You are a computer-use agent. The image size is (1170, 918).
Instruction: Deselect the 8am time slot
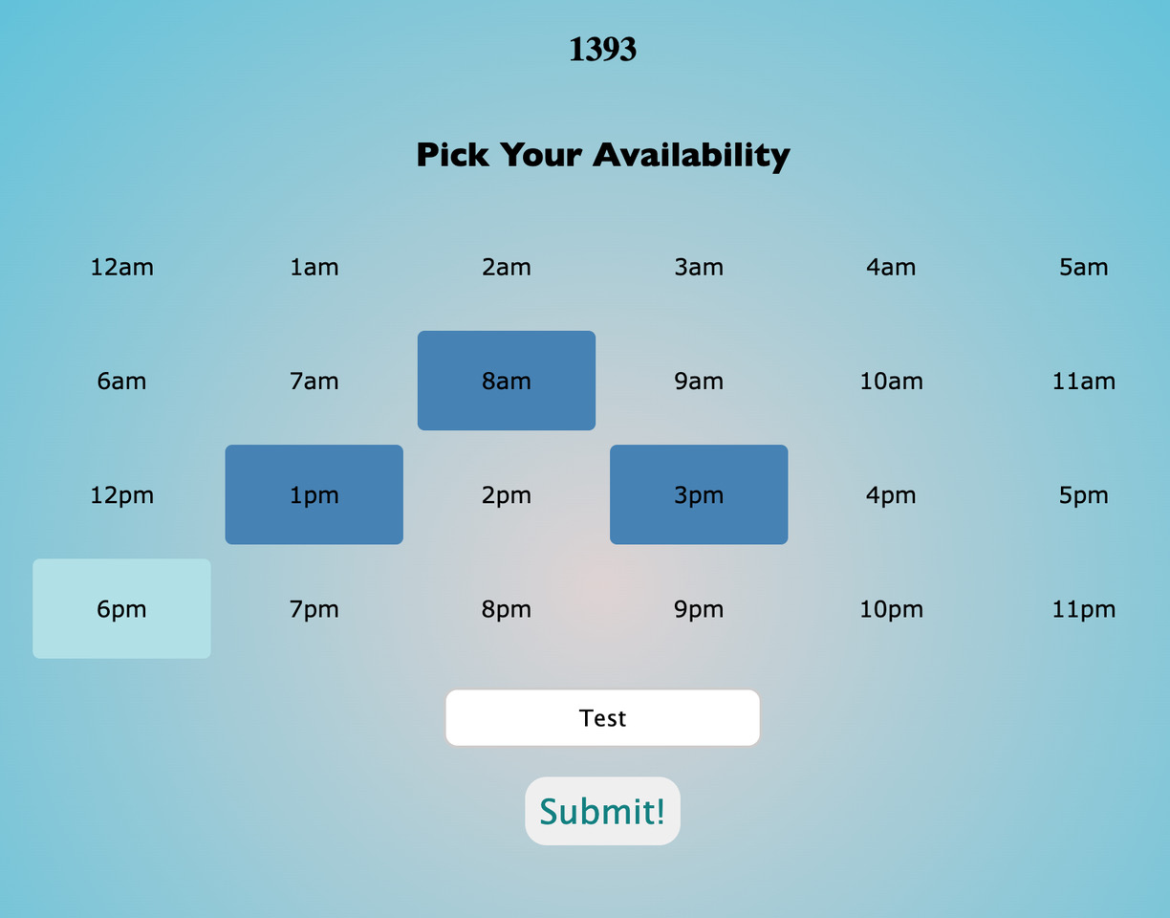point(507,381)
